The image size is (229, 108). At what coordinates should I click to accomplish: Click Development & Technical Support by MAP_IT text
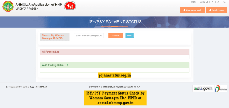click(27, 87)
